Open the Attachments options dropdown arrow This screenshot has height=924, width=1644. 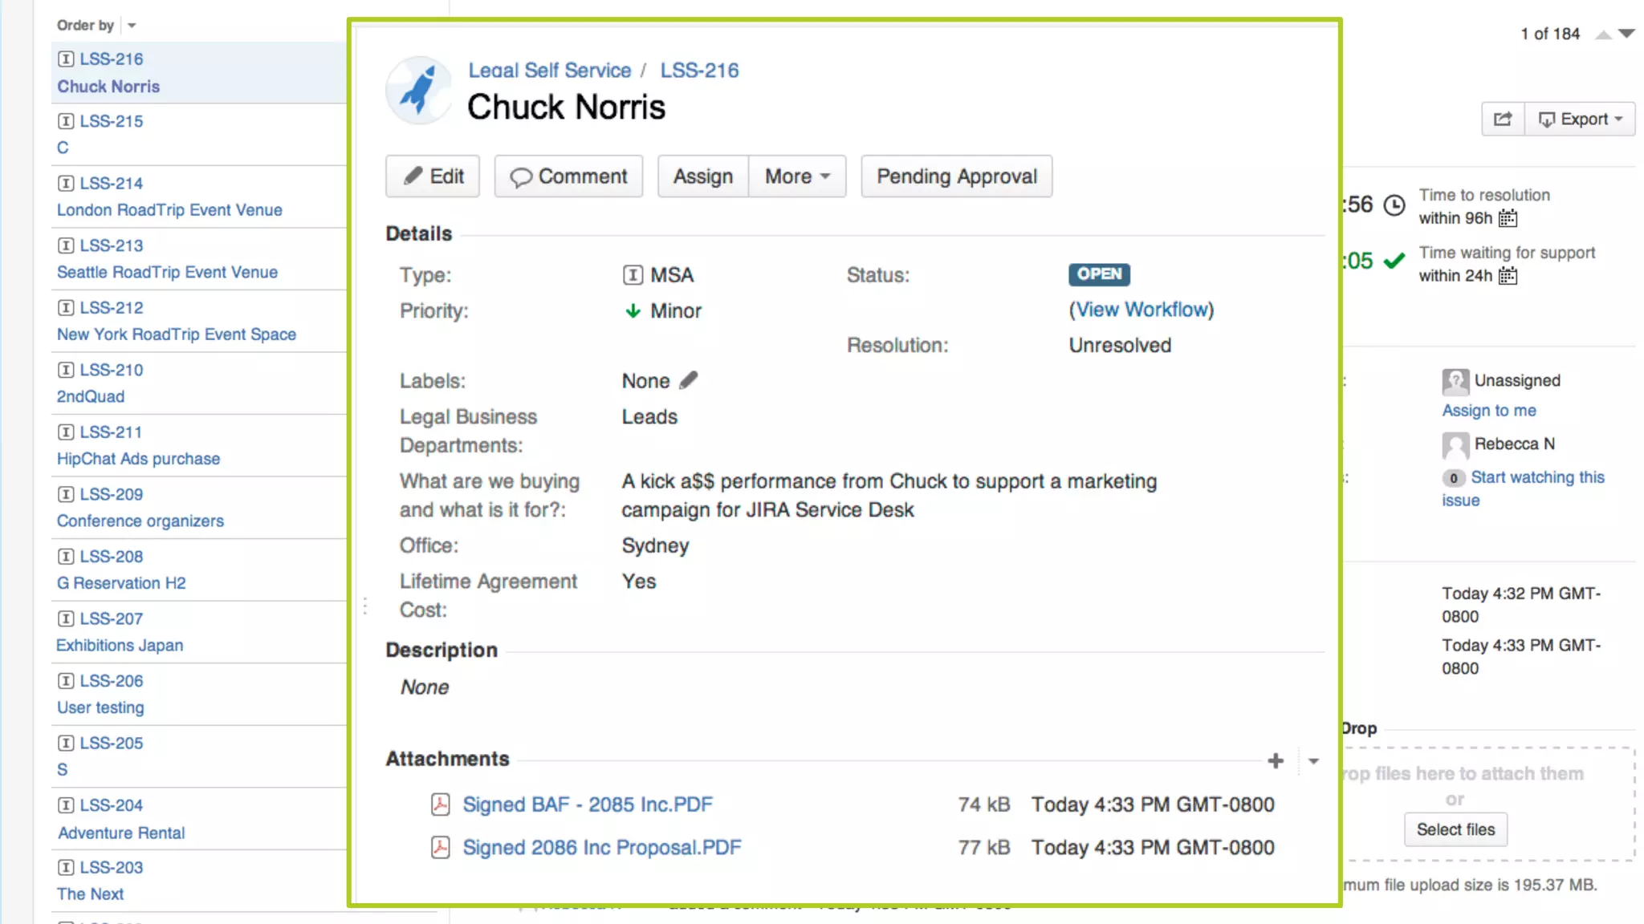pyautogui.click(x=1313, y=760)
